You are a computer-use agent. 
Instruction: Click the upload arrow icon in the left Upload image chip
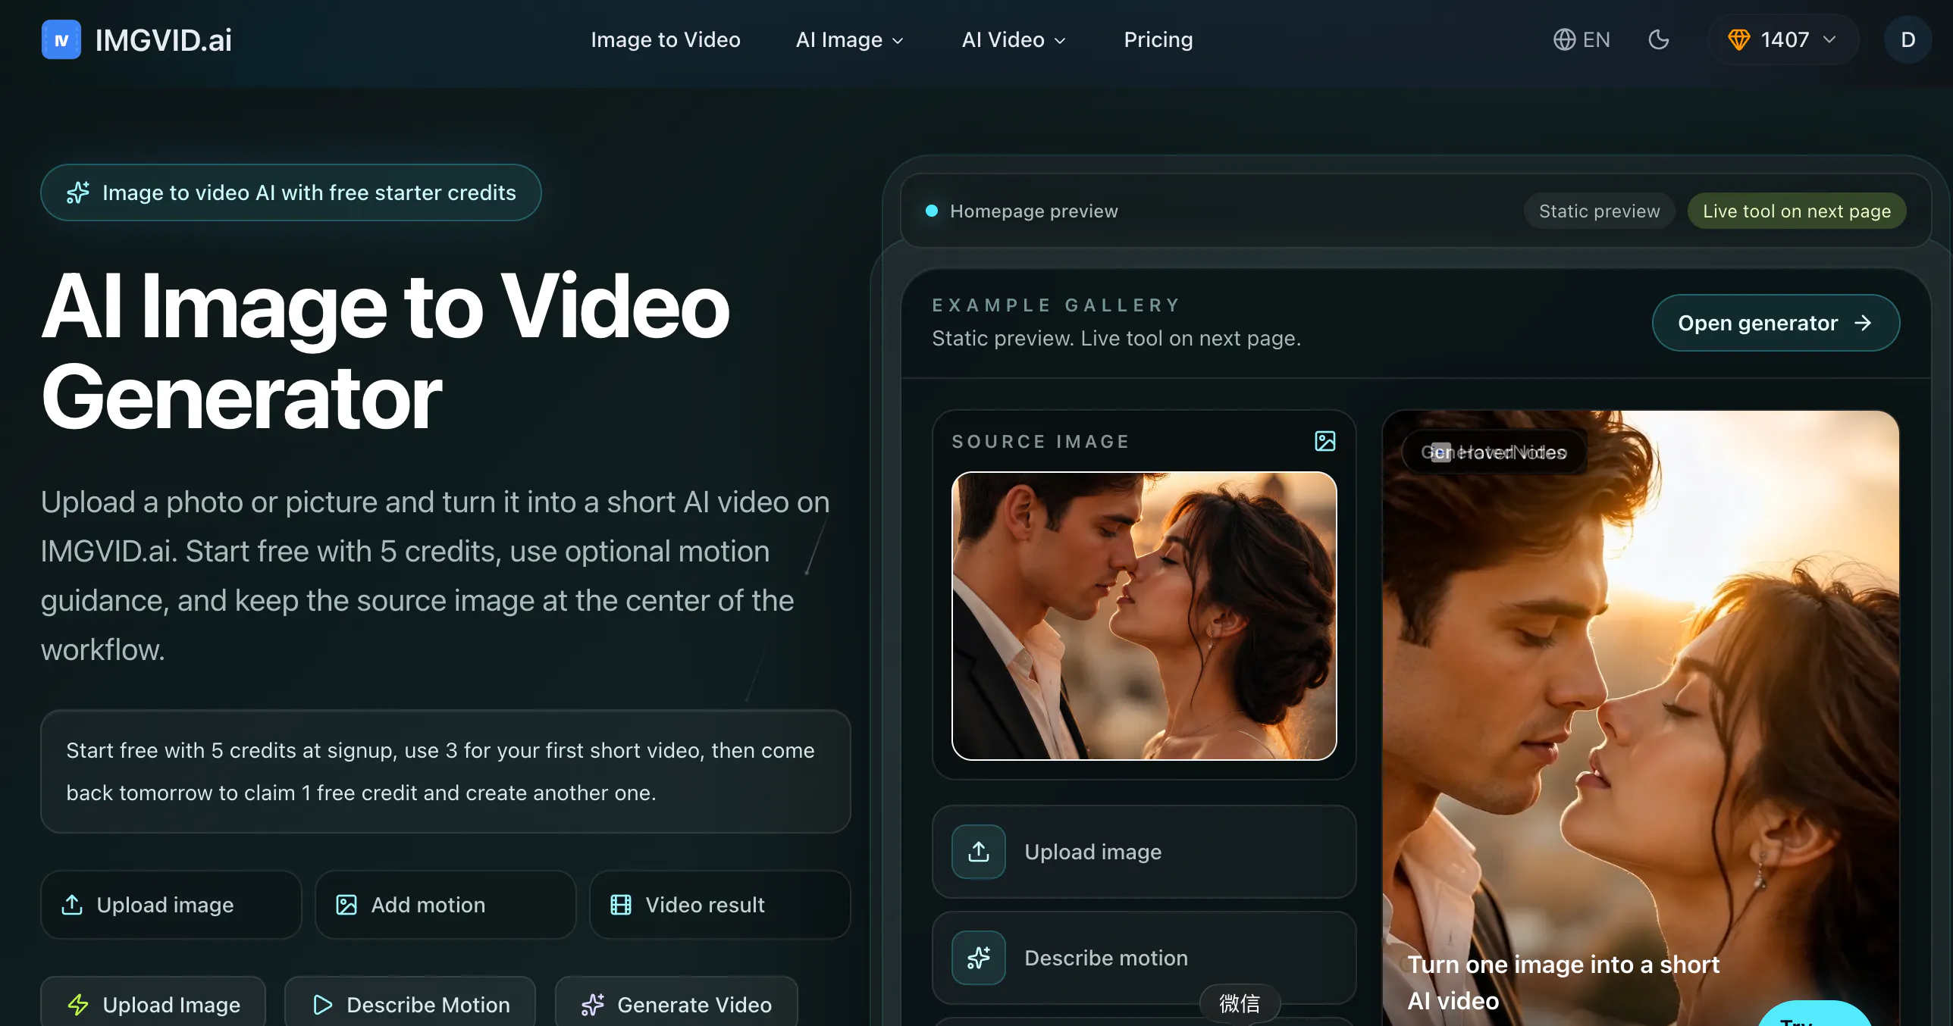click(x=72, y=905)
